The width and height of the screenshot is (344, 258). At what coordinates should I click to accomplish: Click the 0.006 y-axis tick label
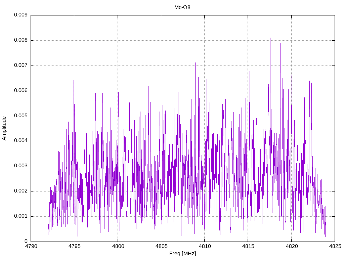coord(21,91)
